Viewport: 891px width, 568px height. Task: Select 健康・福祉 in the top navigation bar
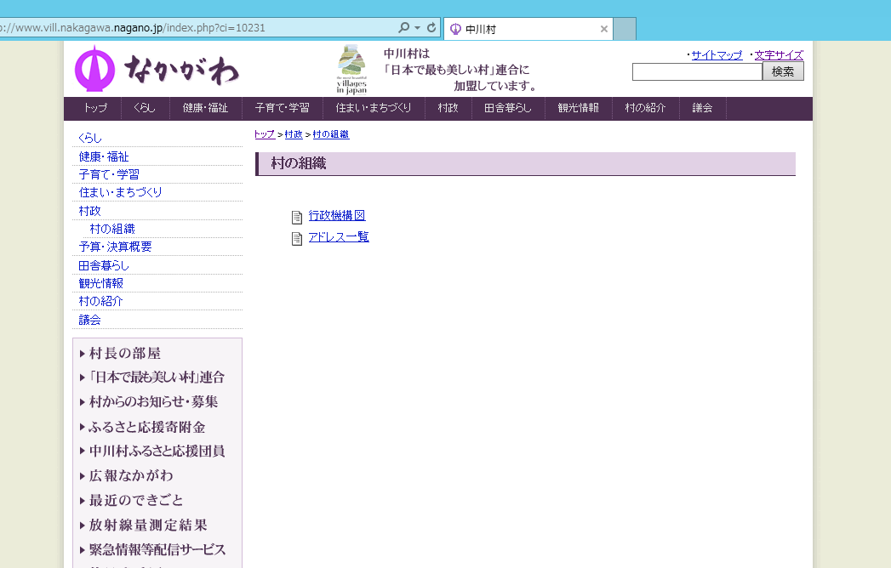point(205,109)
